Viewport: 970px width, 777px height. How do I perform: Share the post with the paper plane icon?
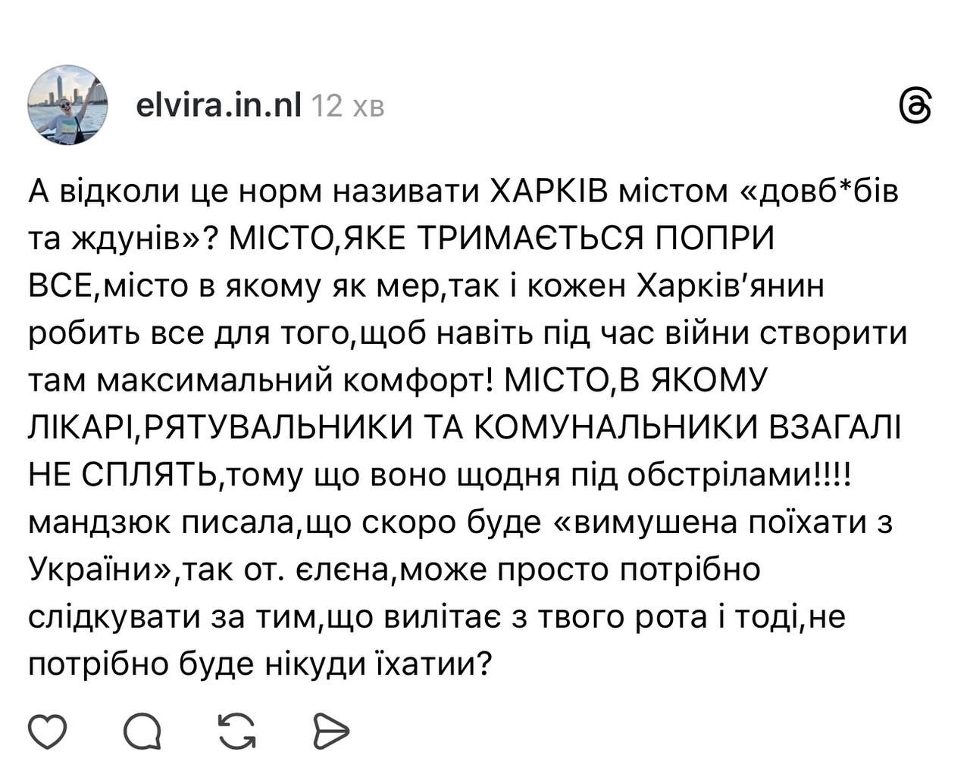click(x=331, y=732)
